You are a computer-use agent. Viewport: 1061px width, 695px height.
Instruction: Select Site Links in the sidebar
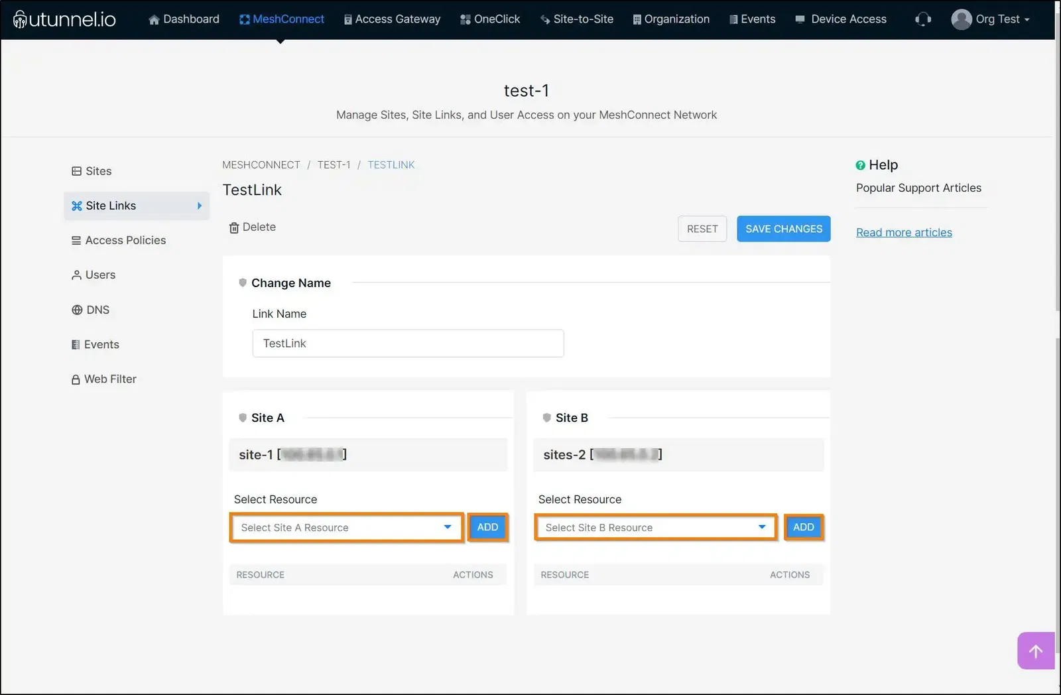click(137, 206)
